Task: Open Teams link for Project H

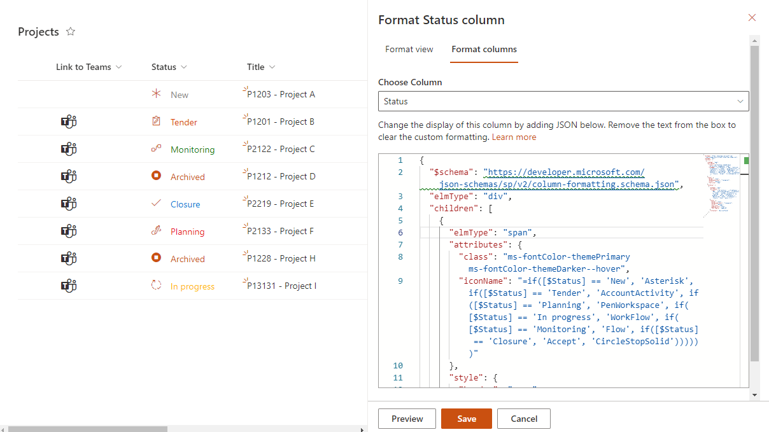Action: (69, 258)
